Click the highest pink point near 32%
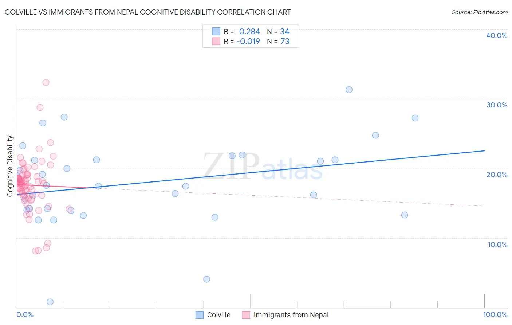The height and width of the screenshot is (325, 512). click(46, 82)
